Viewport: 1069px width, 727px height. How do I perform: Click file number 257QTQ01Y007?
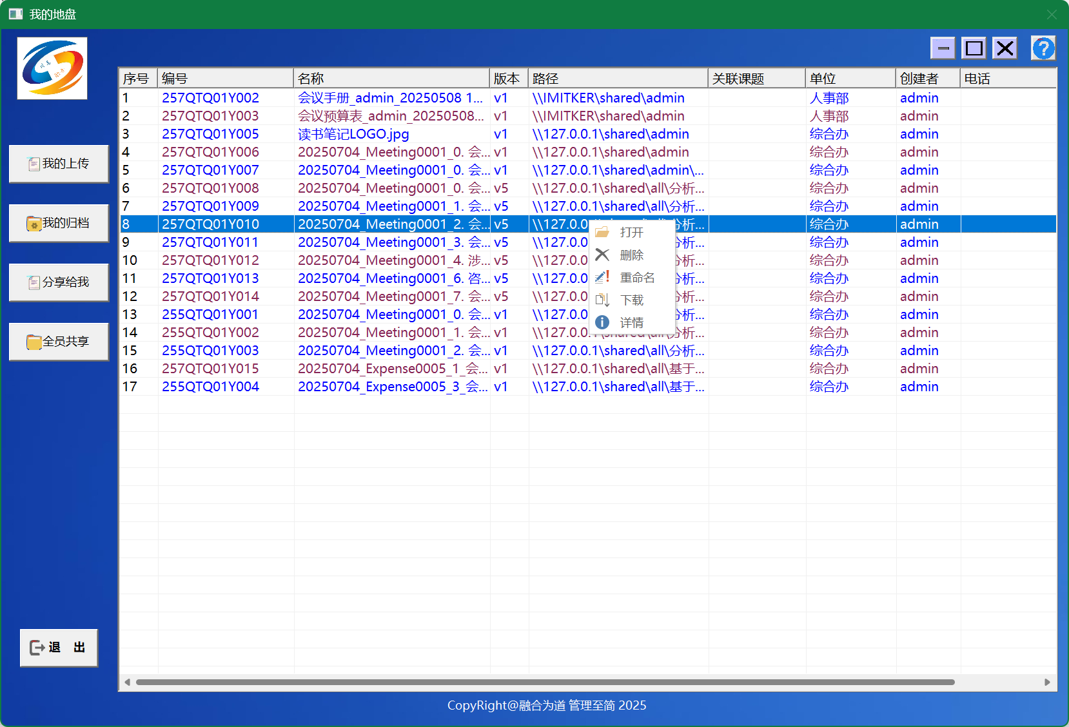210,170
